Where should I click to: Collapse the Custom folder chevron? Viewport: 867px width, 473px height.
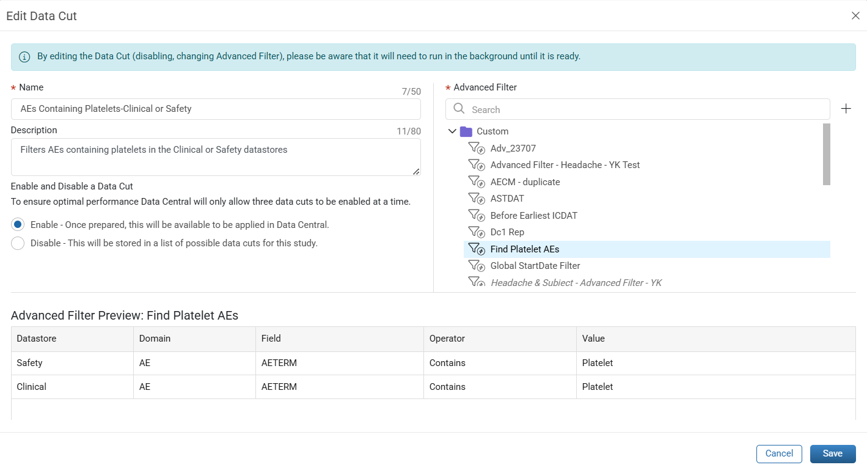pyautogui.click(x=452, y=131)
